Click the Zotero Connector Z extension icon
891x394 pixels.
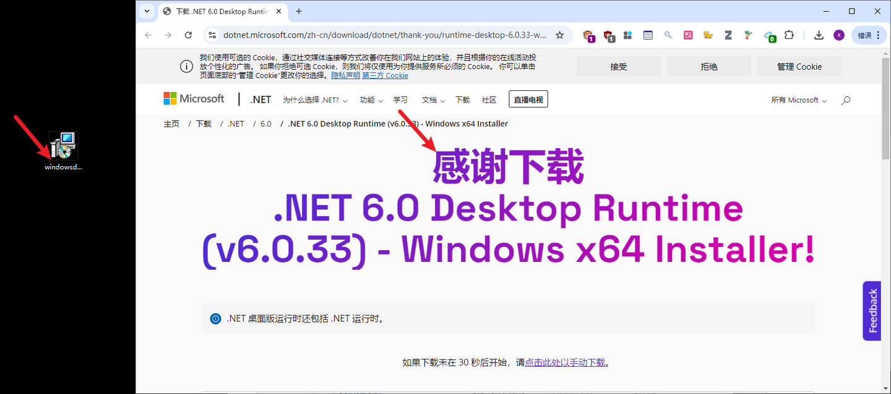click(728, 35)
